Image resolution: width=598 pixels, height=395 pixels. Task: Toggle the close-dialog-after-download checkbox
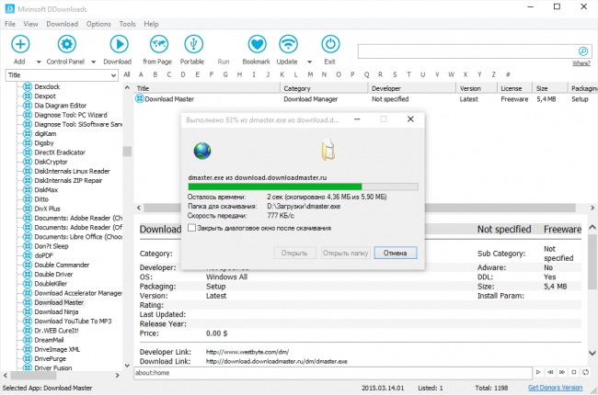(192, 228)
